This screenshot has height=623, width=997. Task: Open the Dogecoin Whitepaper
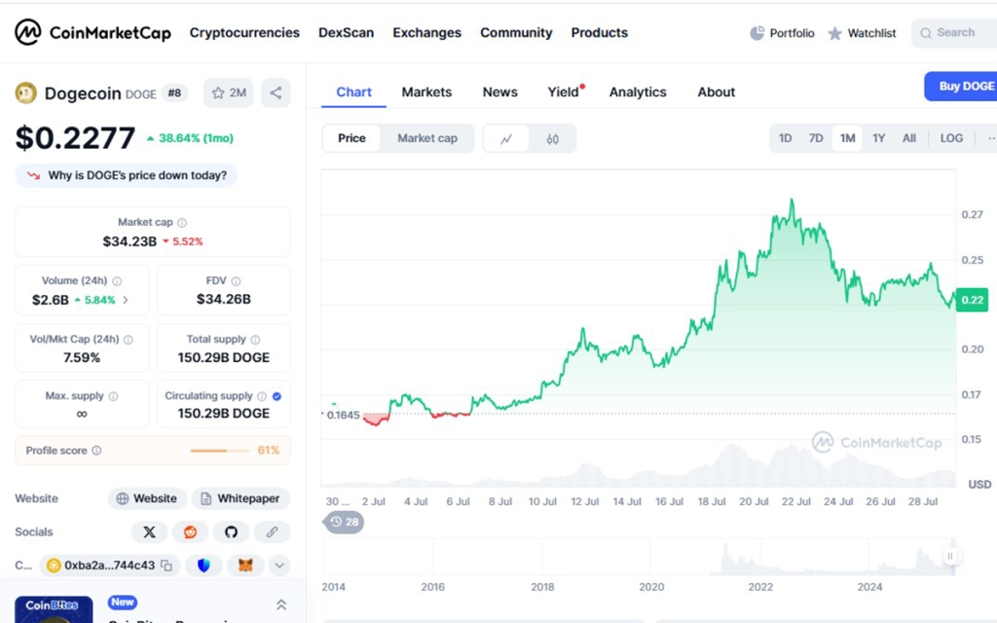[241, 498]
